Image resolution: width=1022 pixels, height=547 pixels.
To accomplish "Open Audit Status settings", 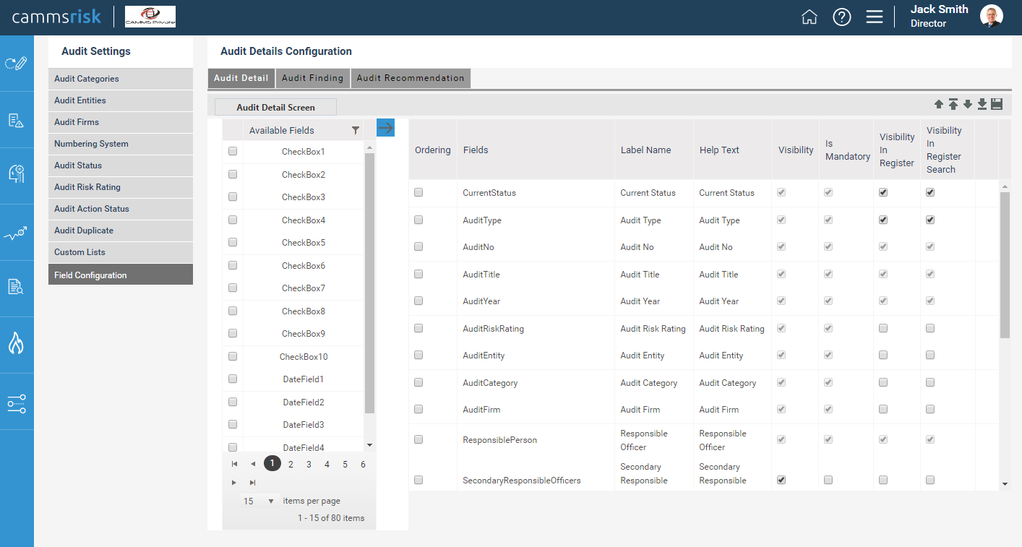I will [121, 165].
